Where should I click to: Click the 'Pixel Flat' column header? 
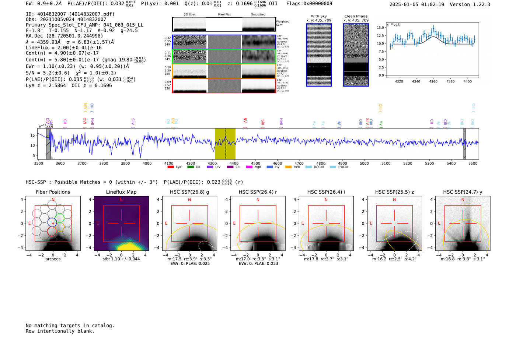click(x=224, y=14)
